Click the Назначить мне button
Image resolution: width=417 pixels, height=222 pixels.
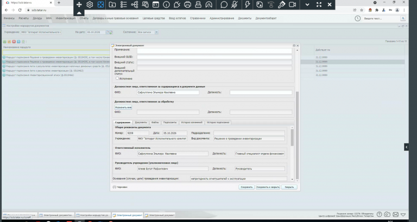click(x=123, y=107)
